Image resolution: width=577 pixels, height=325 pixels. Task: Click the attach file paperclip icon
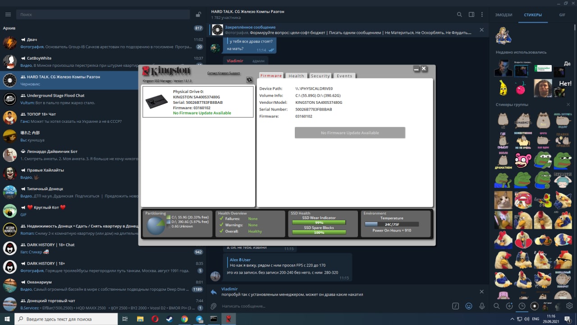coord(214,306)
